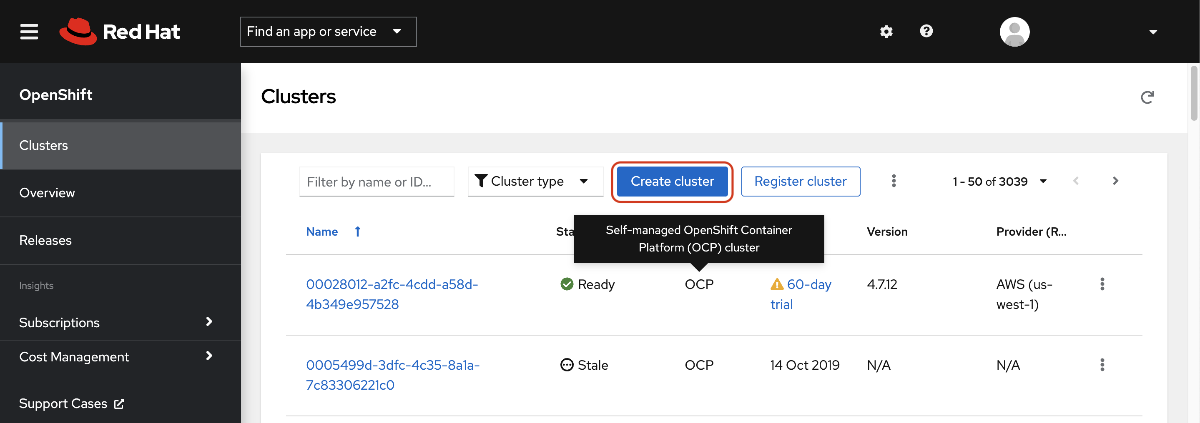Sort by Name column arrow
The height and width of the screenshot is (423, 1200).
coord(357,231)
